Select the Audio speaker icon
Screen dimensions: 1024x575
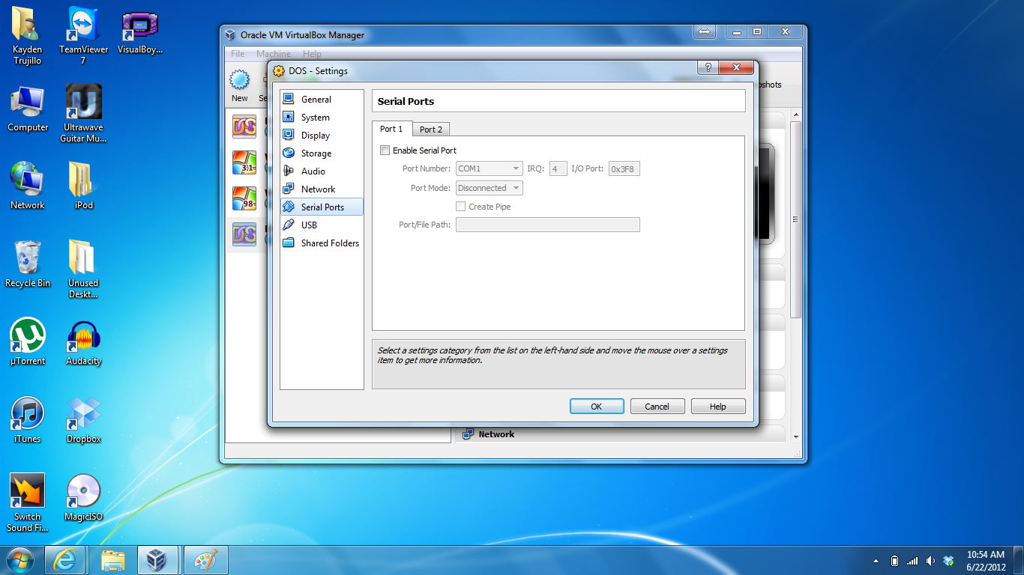288,171
